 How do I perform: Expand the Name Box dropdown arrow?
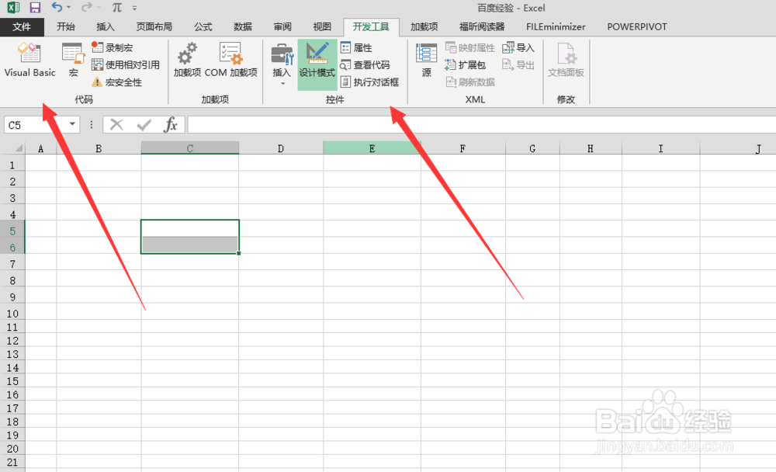click(x=72, y=124)
